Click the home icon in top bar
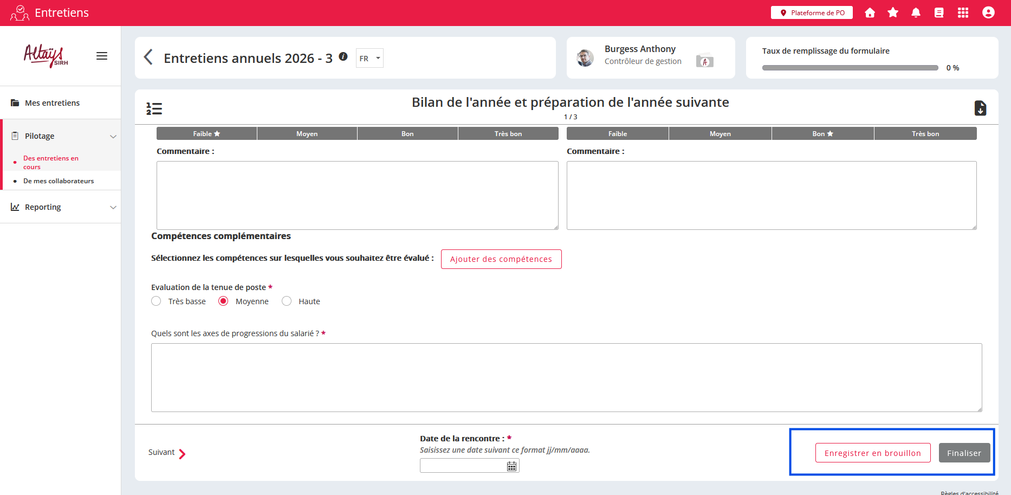This screenshot has height=495, width=1011. tap(870, 12)
